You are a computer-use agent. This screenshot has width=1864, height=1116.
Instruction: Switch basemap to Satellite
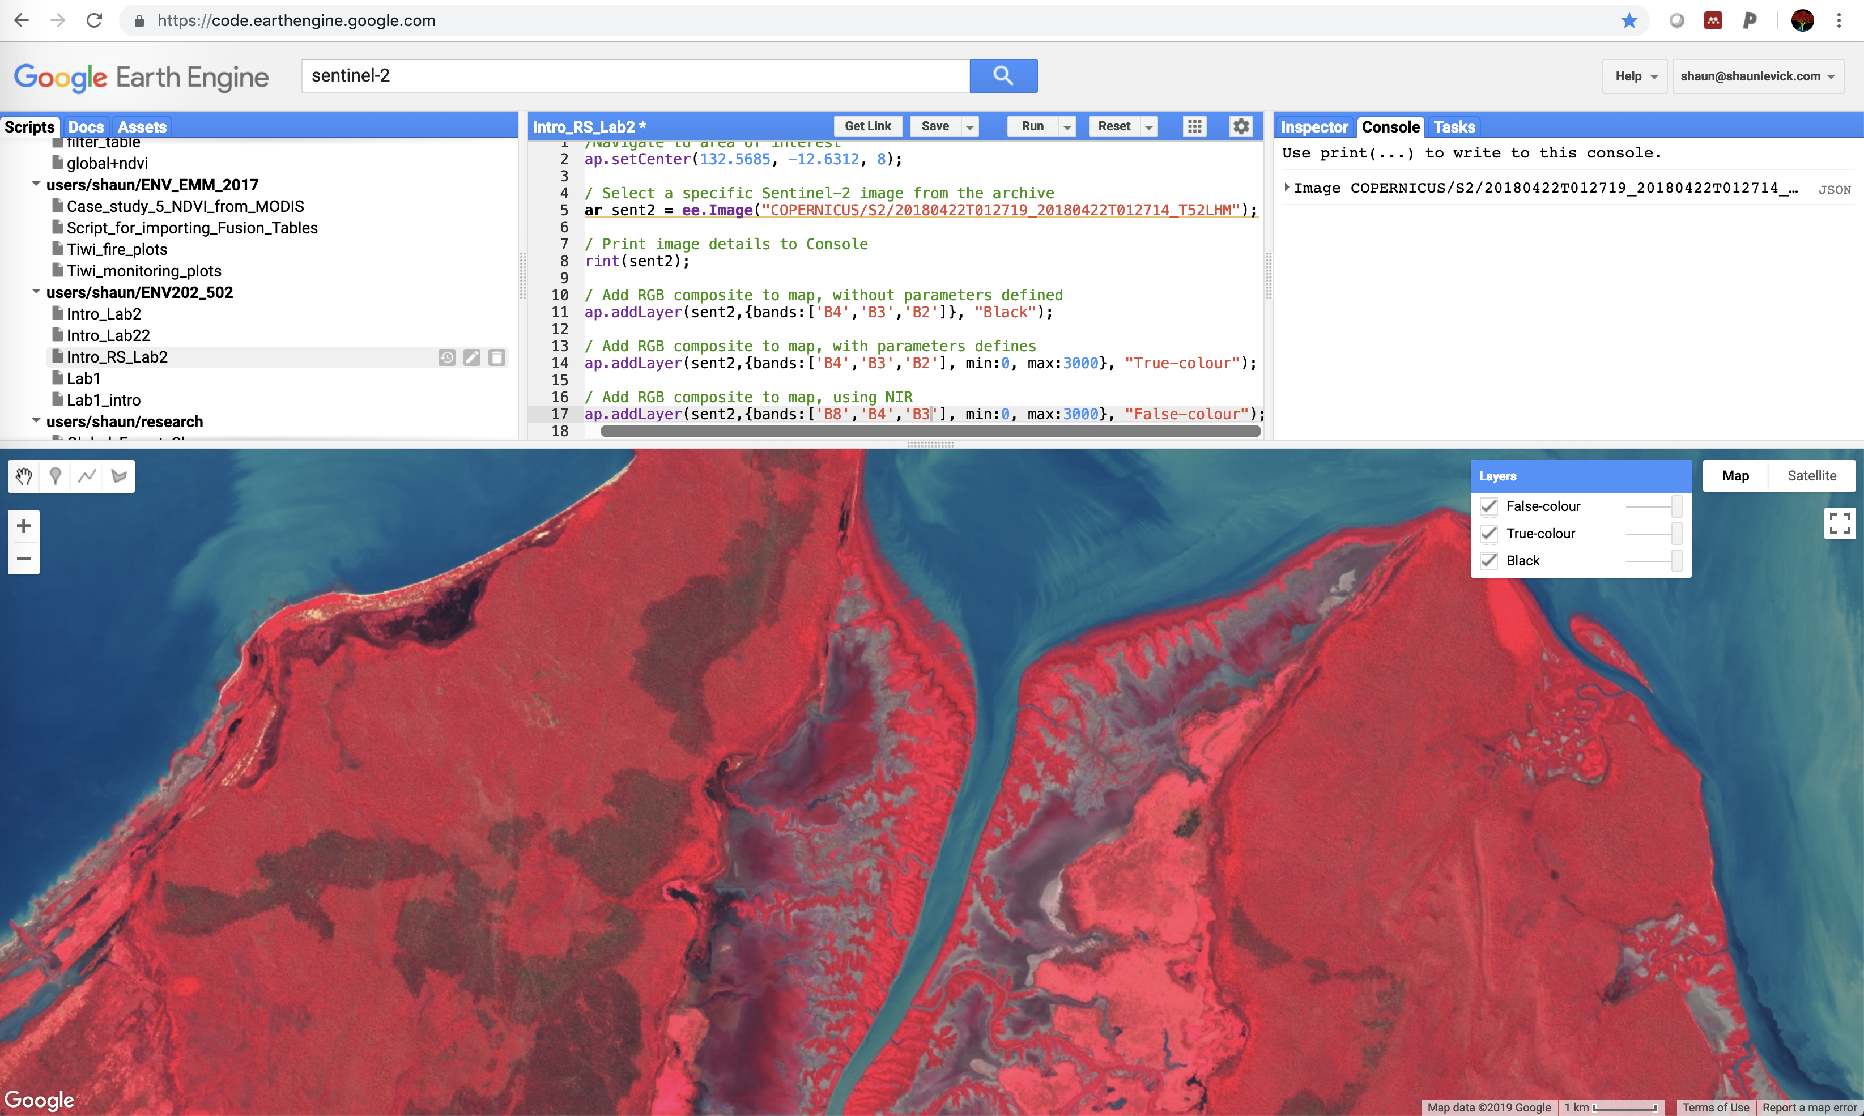click(1811, 475)
